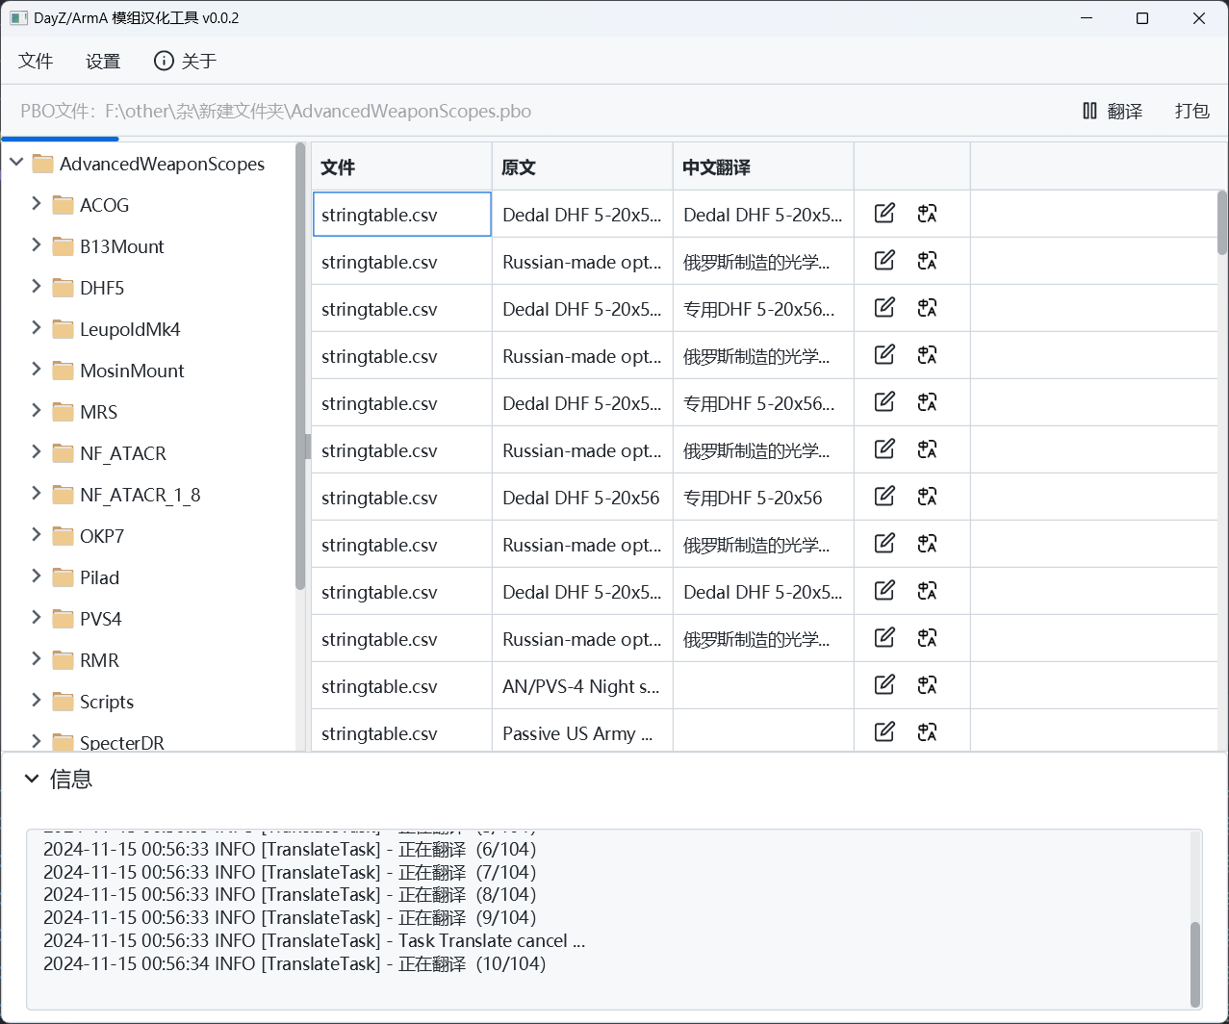Collapse the AdvancedWeaponScopes root folder

(x=16, y=163)
